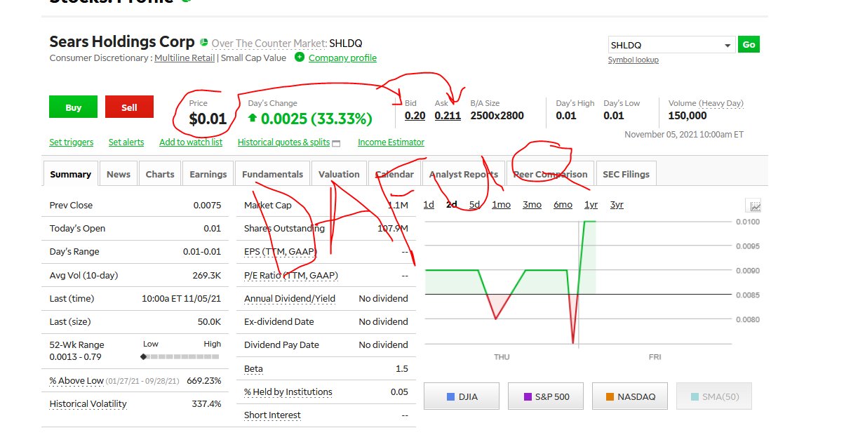Click the Beta label

[x=254, y=369]
